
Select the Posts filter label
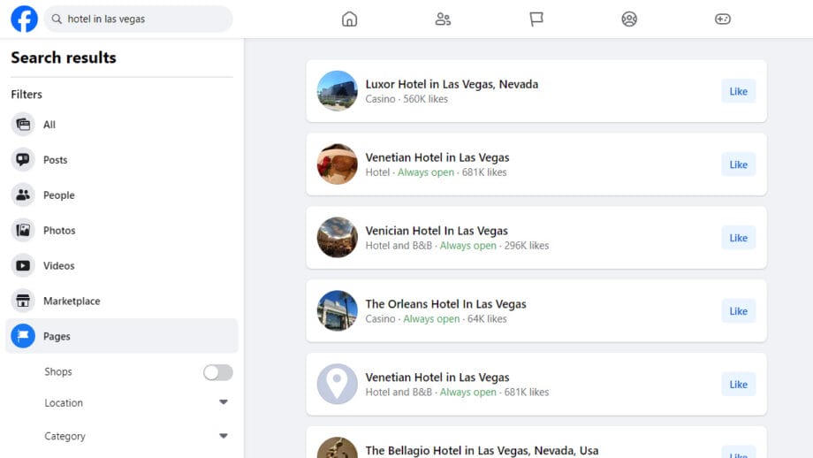pyautogui.click(x=56, y=160)
